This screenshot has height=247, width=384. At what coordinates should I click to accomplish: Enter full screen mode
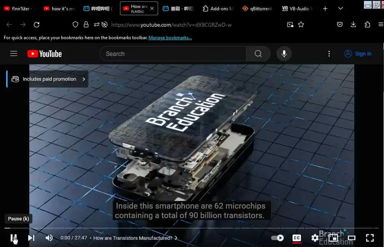(370, 238)
